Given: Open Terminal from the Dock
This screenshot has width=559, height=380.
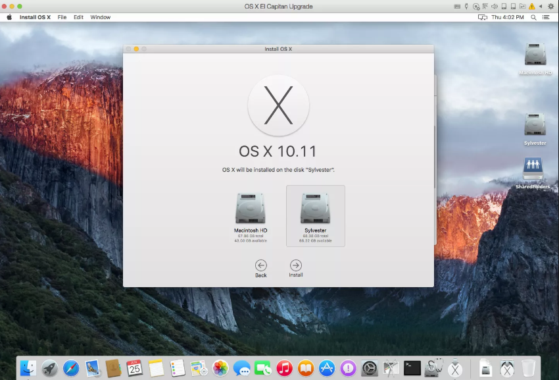Looking at the screenshot, I should [x=412, y=368].
